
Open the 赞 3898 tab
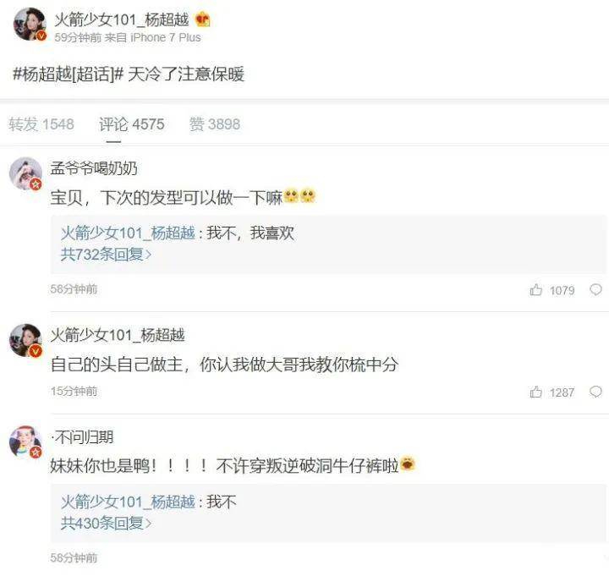tap(215, 124)
